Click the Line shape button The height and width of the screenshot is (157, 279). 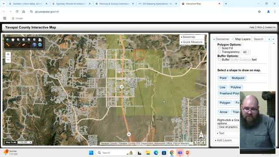tap(222, 87)
